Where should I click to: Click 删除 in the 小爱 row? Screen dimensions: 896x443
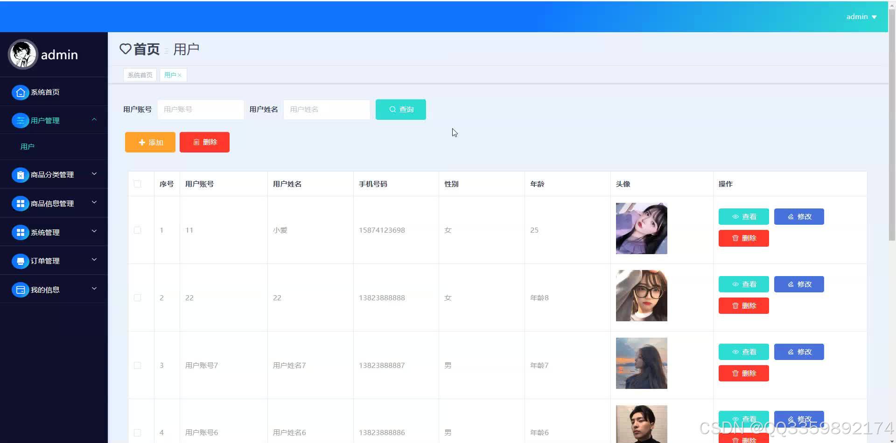pyautogui.click(x=743, y=238)
